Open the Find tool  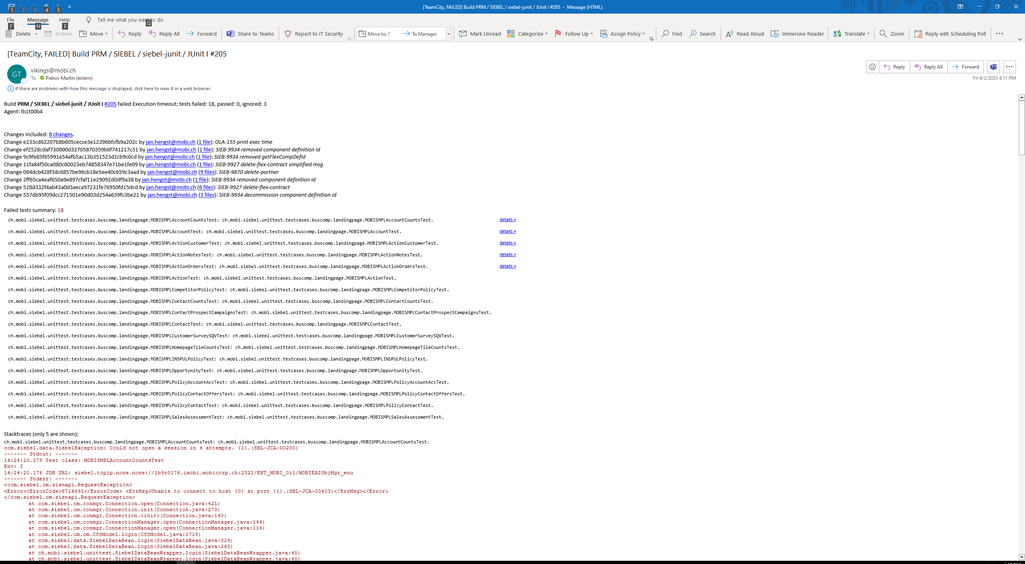coord(672,34)
